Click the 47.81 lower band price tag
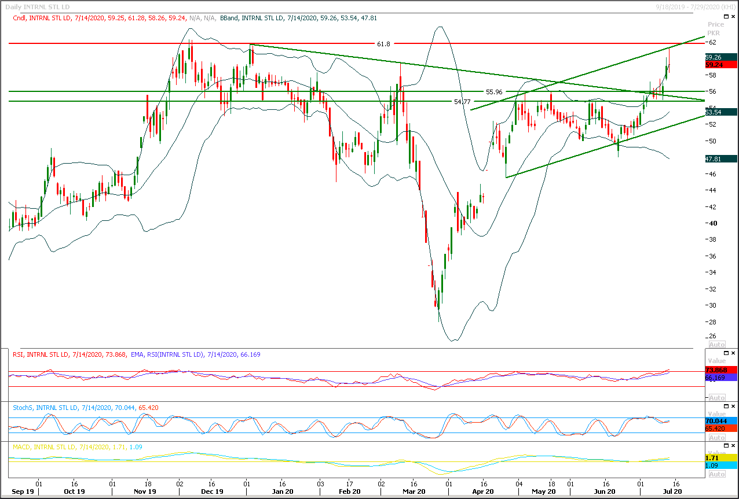This screenshot has width=739, height=499. [x=720, y=158]
